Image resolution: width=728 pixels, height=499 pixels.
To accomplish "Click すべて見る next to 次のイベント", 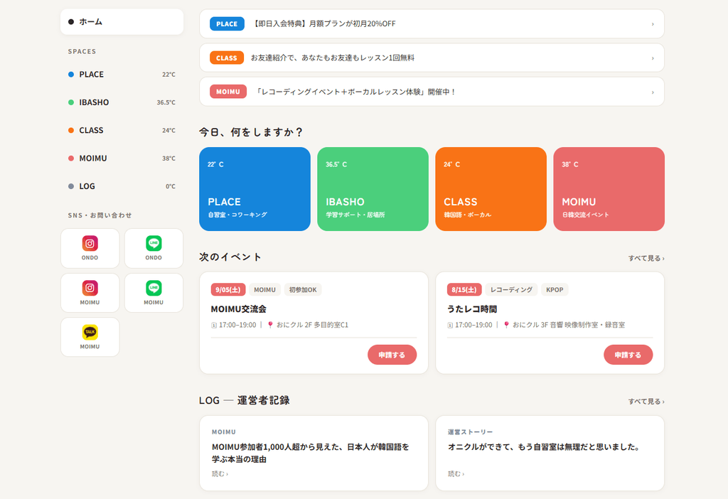I will pos(646,258).
